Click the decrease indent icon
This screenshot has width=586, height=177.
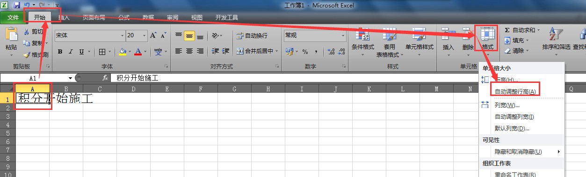tap(215, 51)
